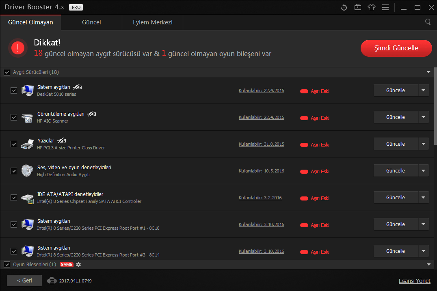
Task: Toggle the Oyun Bileşenleri (1) checkbox
Action: 7,265
